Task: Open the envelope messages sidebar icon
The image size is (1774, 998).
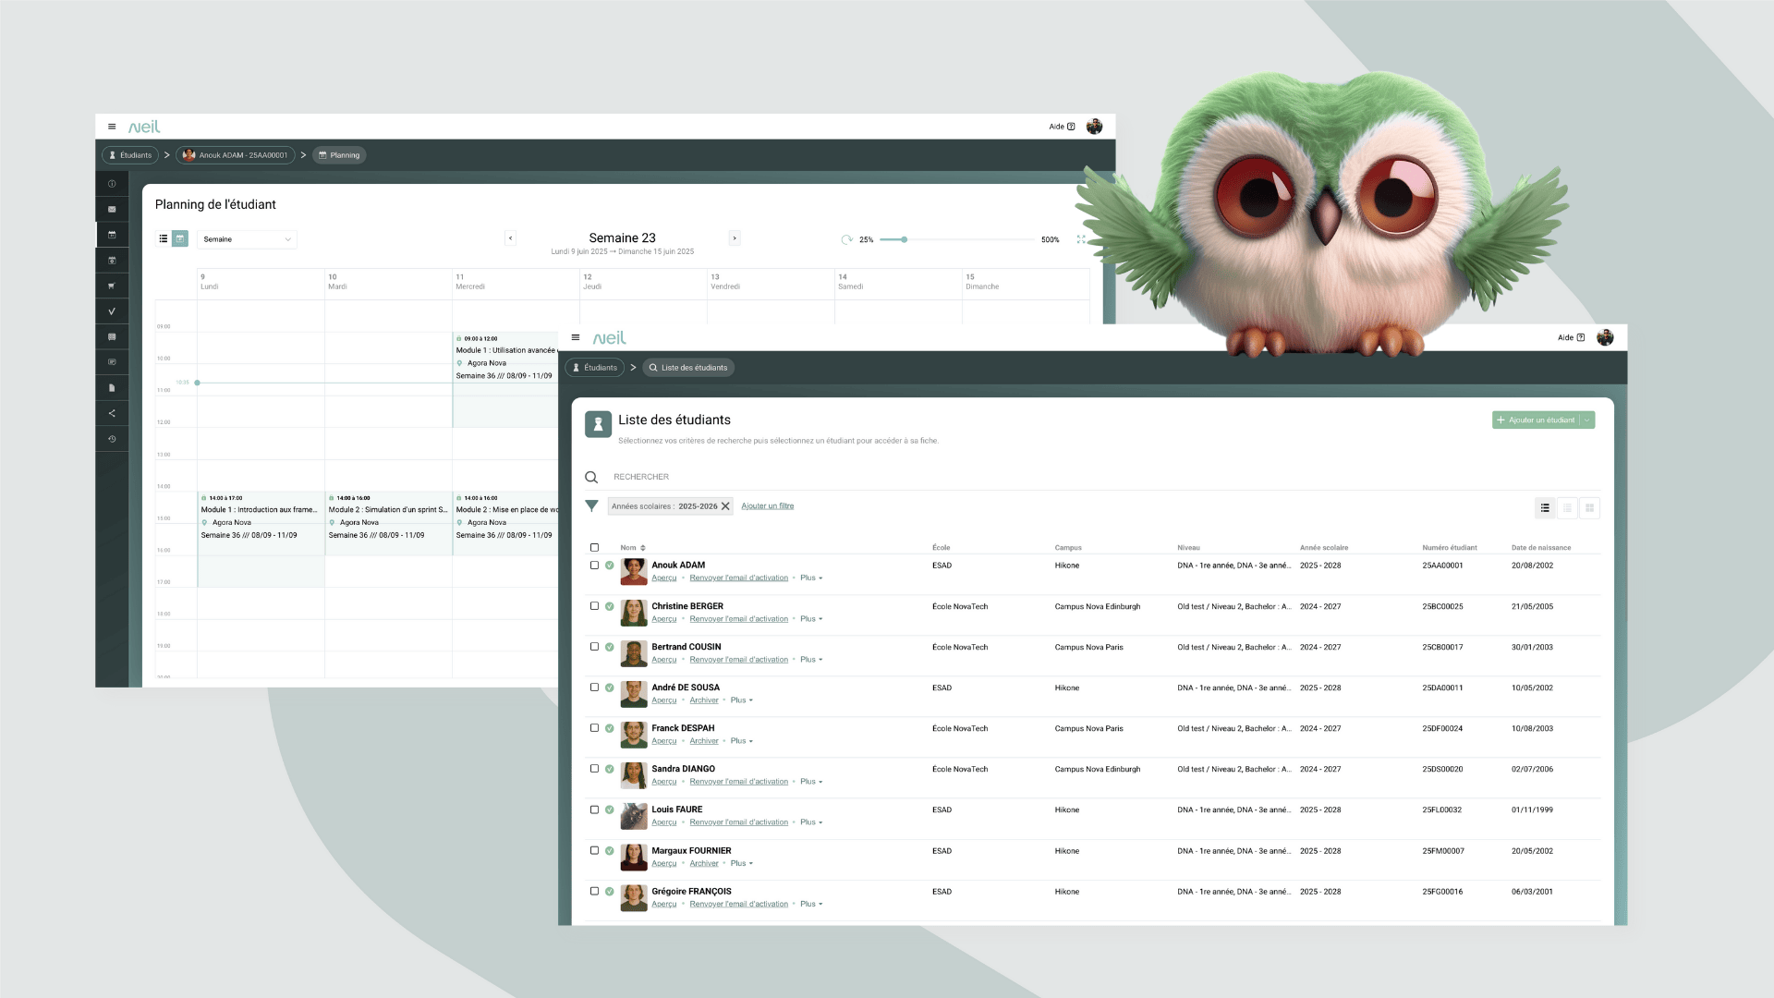Action: (112, 210)
